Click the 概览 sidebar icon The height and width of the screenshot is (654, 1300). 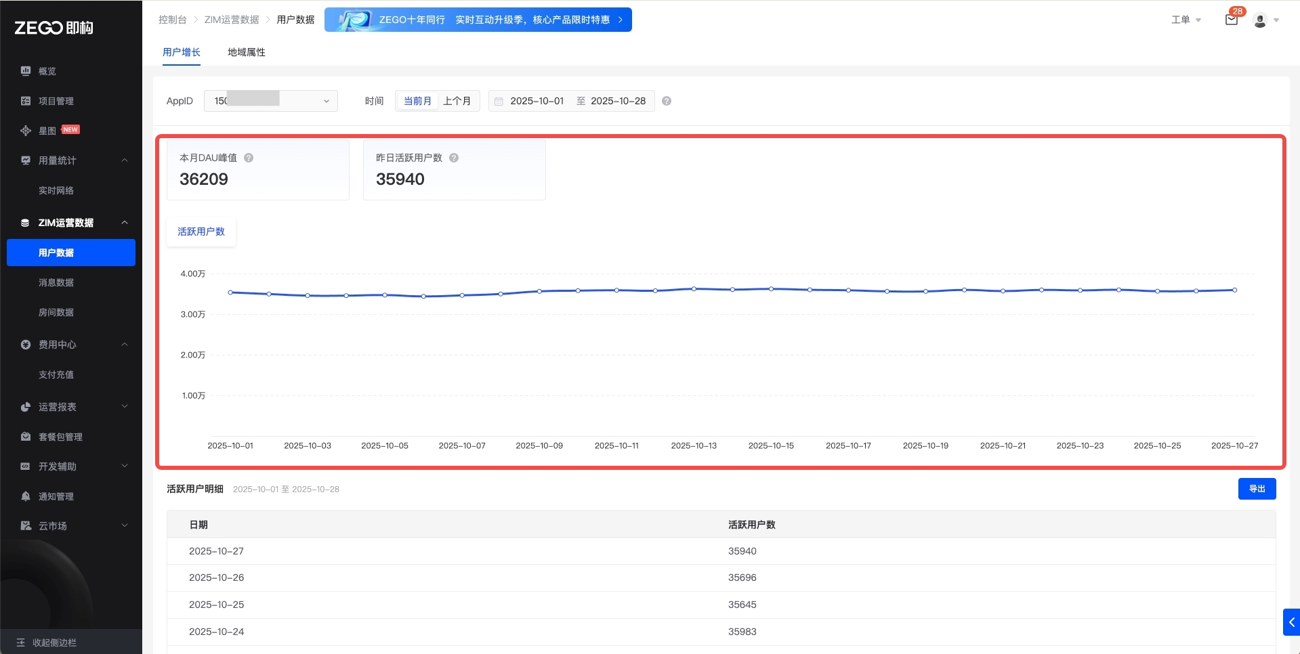26,71
